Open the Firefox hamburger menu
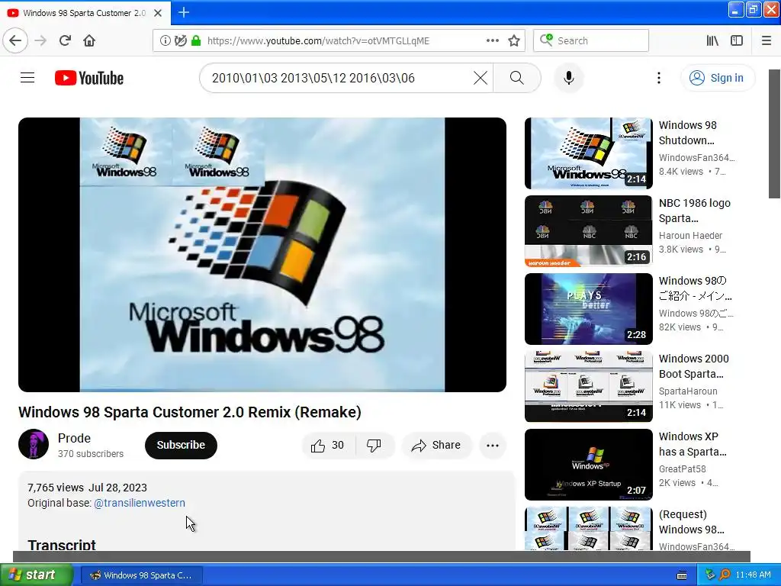 click(766, 41)
